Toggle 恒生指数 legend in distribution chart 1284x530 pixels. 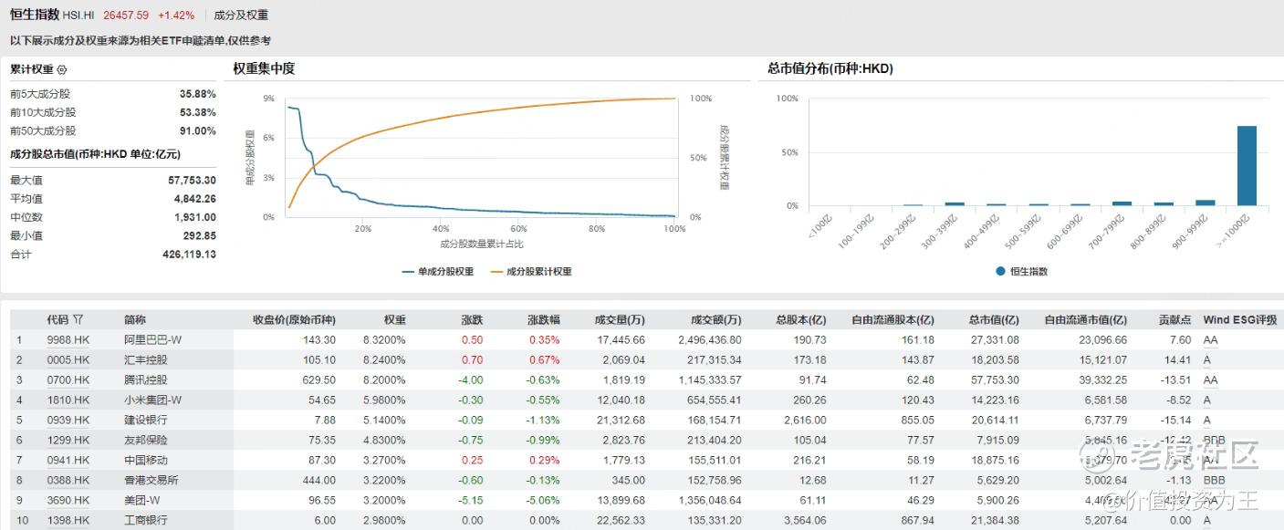pyautogui.click(x=1020, y=271)
